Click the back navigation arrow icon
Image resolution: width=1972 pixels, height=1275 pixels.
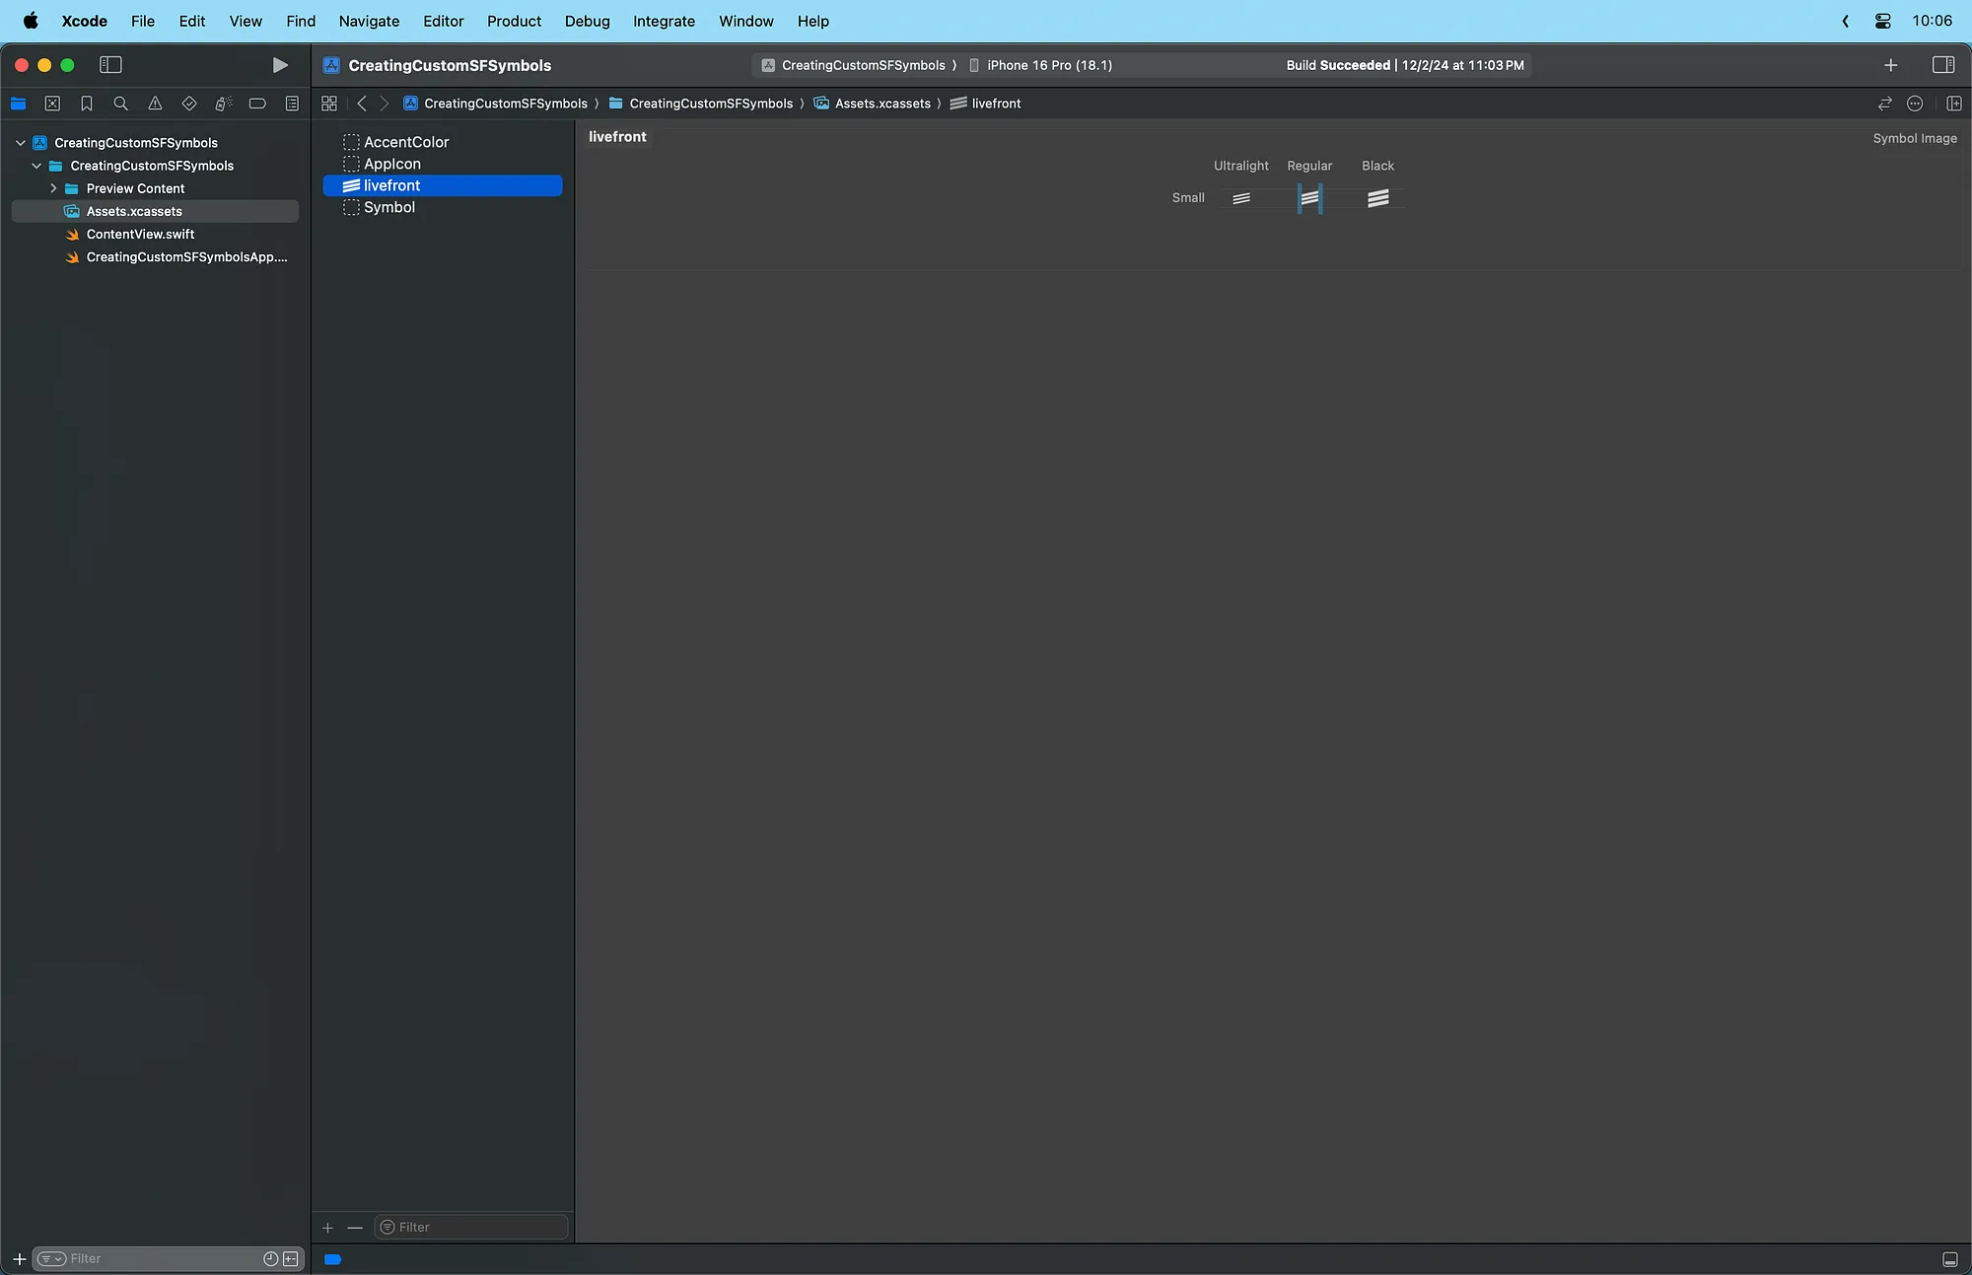[362, 102]
